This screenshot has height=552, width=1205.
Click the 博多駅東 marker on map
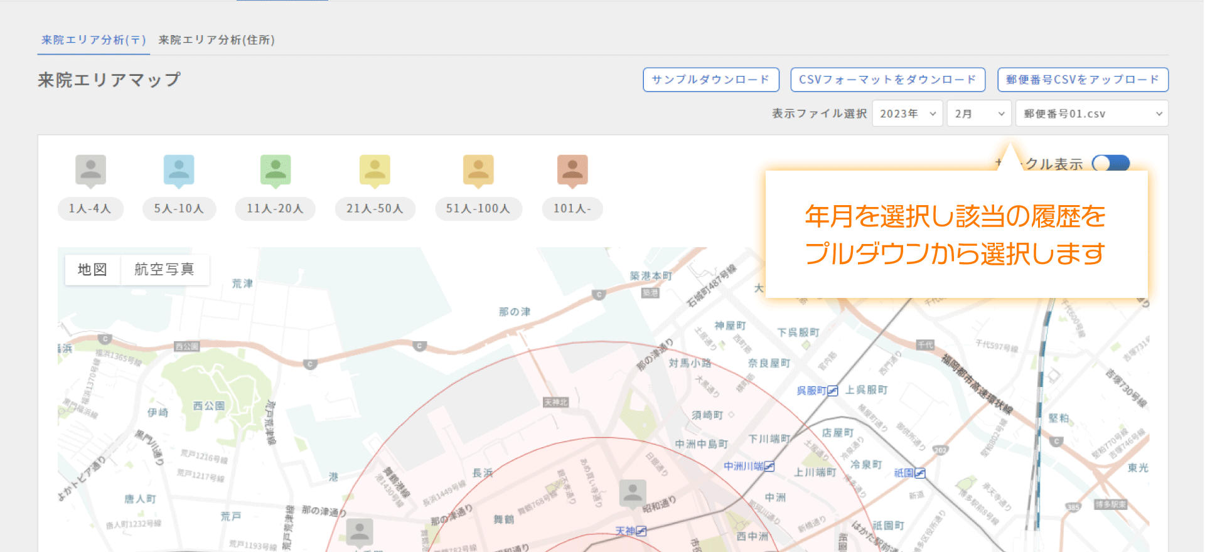click(x=1110, y=504)
